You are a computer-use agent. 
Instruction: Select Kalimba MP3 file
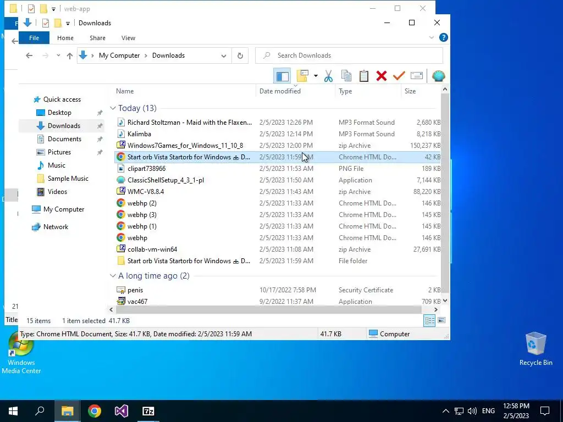coord(278,134)
